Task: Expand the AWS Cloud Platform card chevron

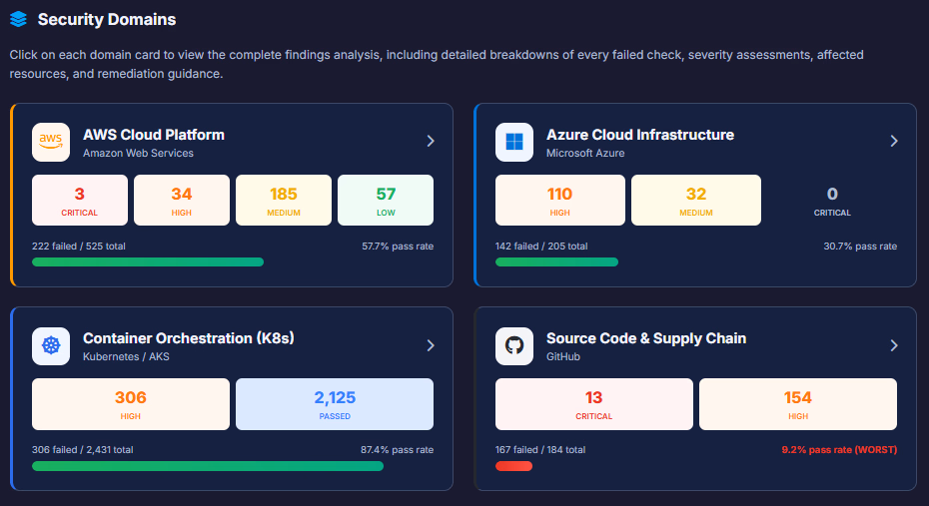Action: pos(431,141)
